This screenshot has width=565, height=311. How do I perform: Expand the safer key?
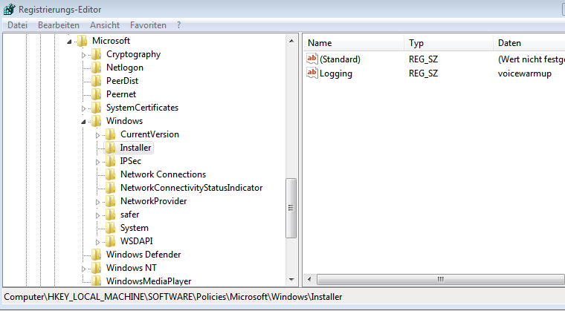pyautogui.click(x=97, y=215)
